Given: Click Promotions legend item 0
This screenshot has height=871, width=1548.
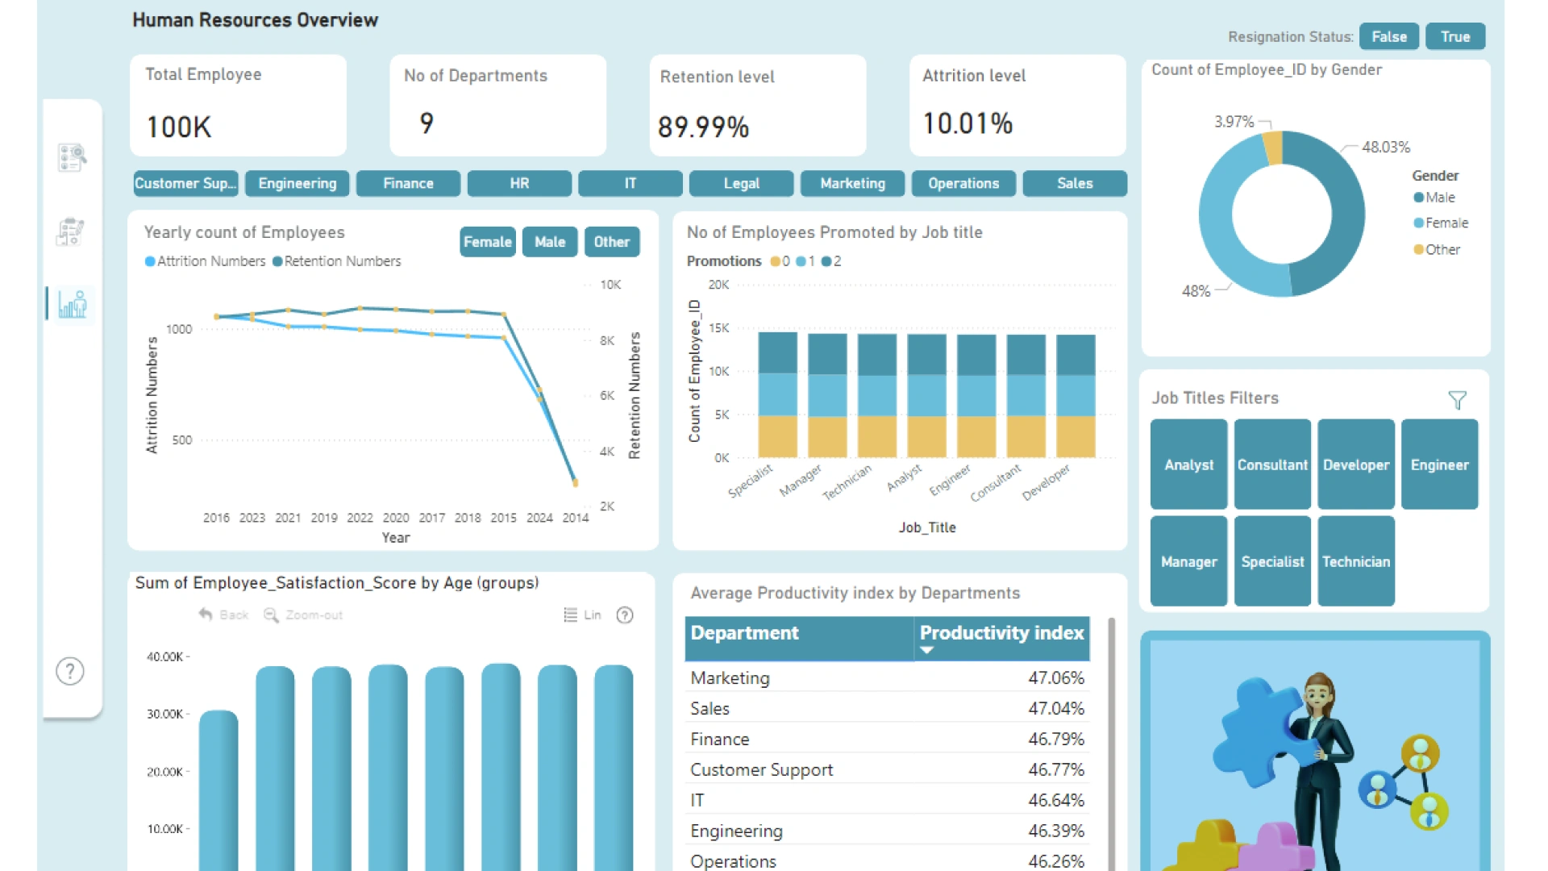Looking at the screenshot, I should click(x=780, y=261).
